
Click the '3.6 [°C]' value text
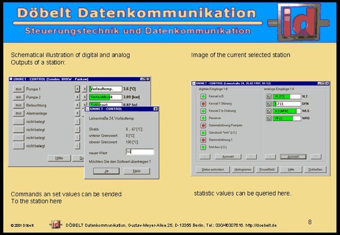(x=130, y=89)
